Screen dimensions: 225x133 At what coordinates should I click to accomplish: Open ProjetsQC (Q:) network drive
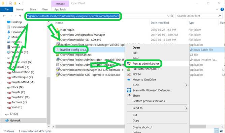20,97
